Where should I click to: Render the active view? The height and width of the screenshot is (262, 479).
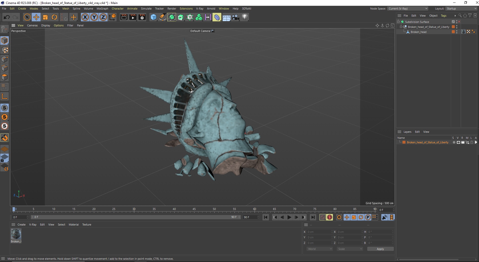124,17
